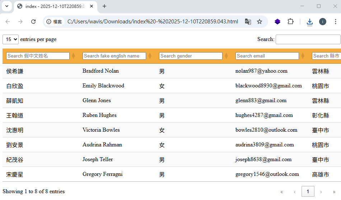Open the Chrome three-dot menu
Screen dimensions: 341x200
[335, 22]
